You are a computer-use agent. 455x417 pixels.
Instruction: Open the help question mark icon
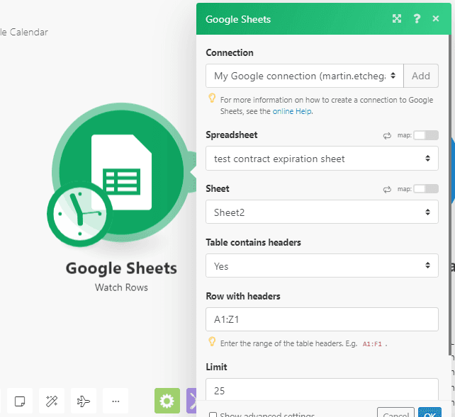417,19
